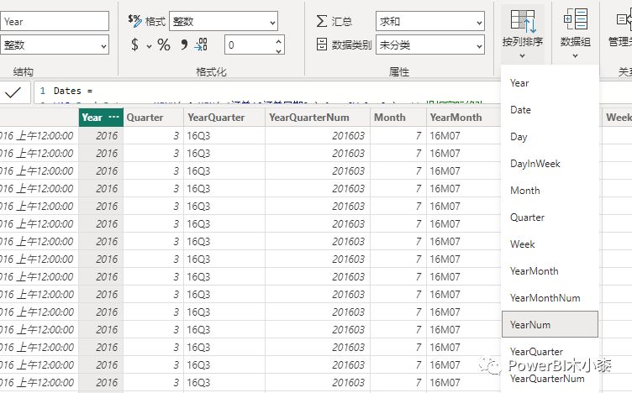Viewport: 632px width, 393px height.
Task: Click the Sort by column icon
Action: pos(523,22)
